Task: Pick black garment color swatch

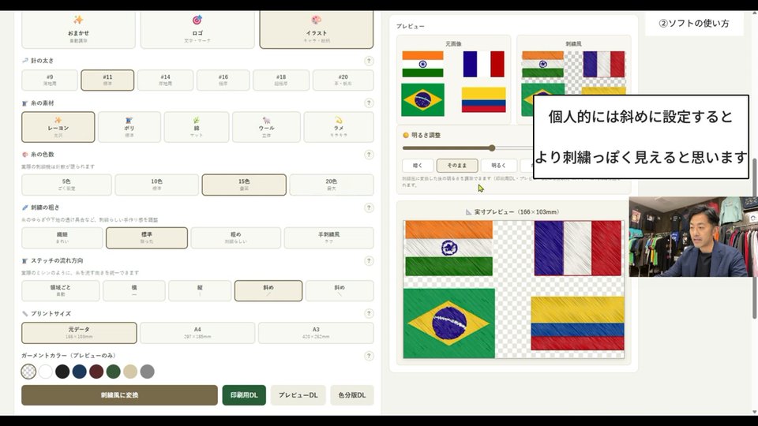Action: 62,372
